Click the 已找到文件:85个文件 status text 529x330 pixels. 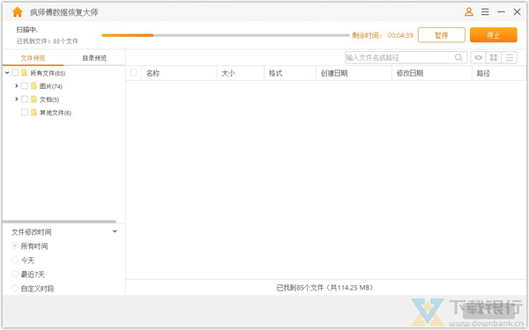(48, 41)
